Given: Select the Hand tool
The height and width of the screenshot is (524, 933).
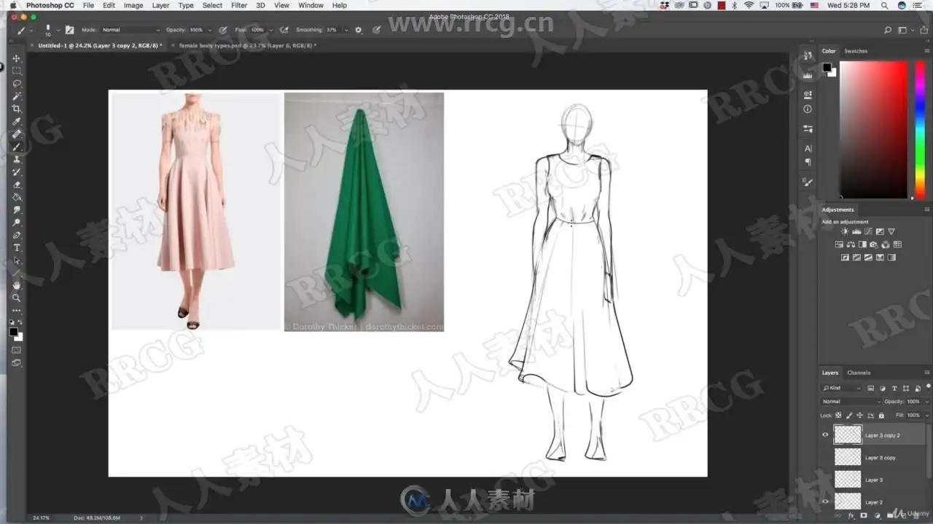Looking at the screenshot, I should point(16,285).
